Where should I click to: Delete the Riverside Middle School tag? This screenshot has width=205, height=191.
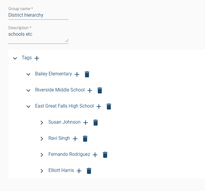pos(100,91)
